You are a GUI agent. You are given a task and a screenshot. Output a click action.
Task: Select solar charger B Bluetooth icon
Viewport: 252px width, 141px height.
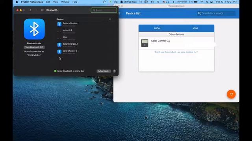coord(59,52)
